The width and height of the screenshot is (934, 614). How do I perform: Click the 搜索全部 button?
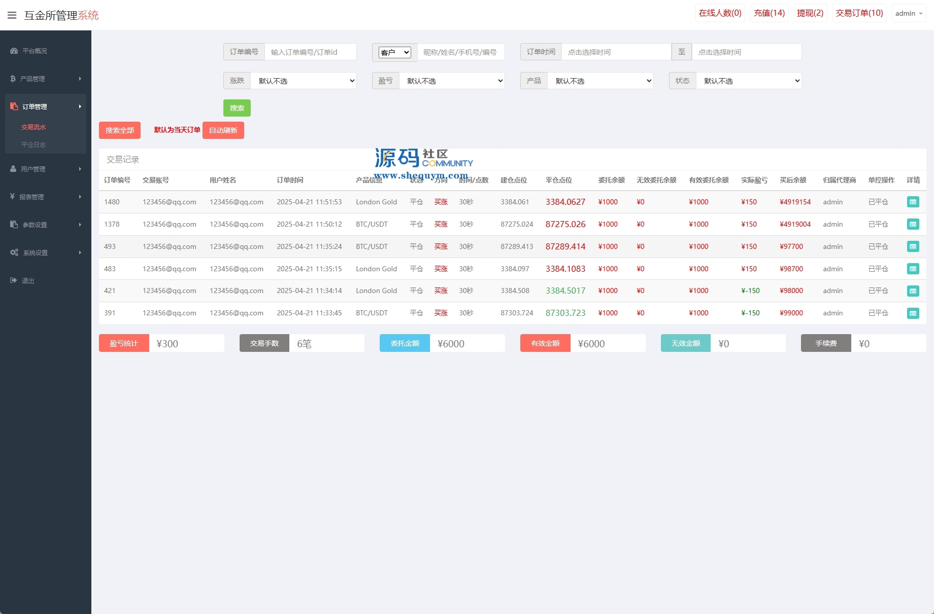coord(120,130)
